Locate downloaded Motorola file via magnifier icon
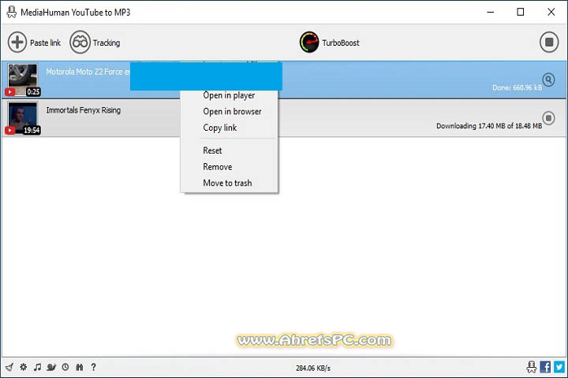Viewport: 568px width, 378px height. 548,80
